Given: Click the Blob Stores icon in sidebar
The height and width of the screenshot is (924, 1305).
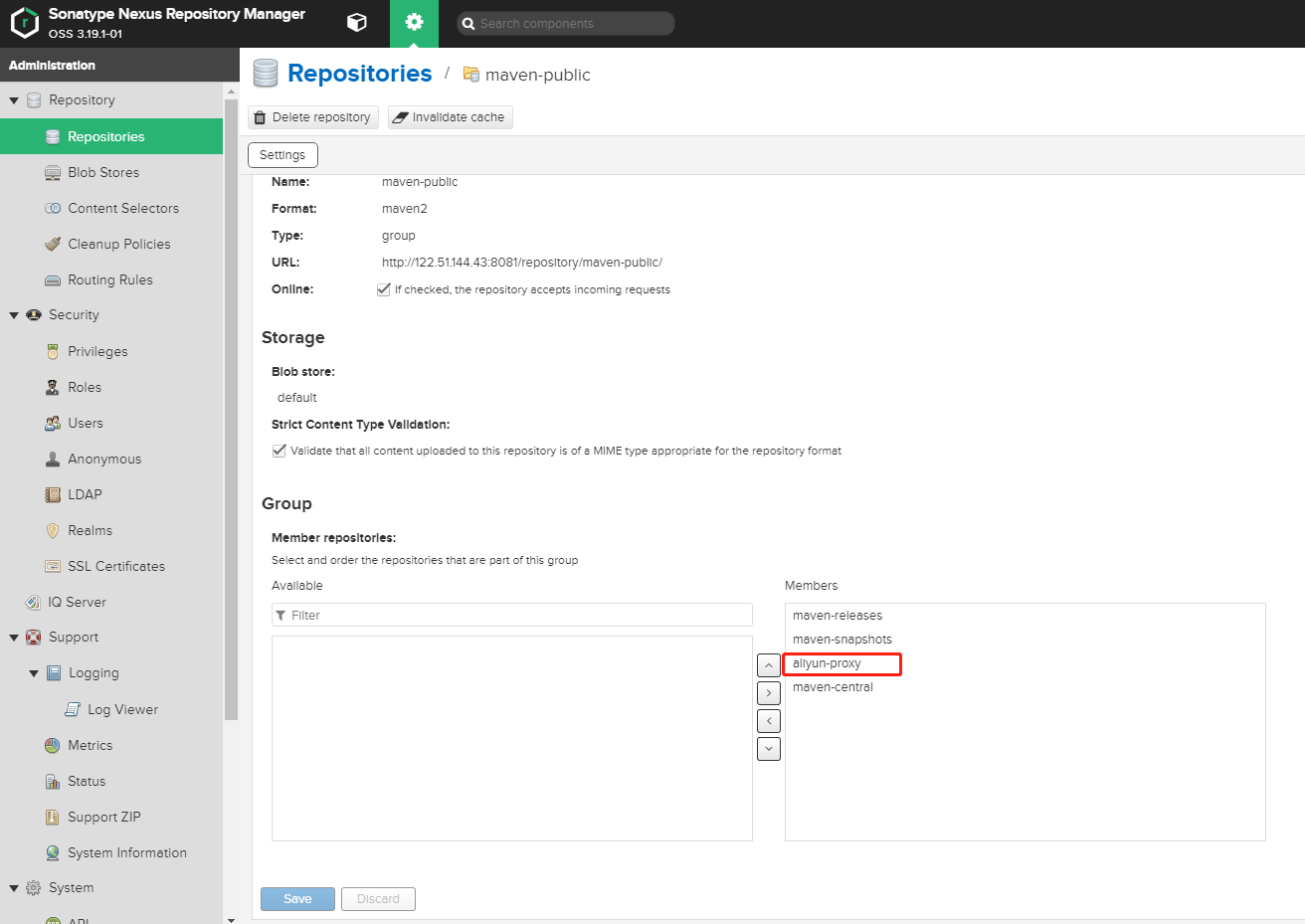Looking at the screenshot, I should (53, 172).
